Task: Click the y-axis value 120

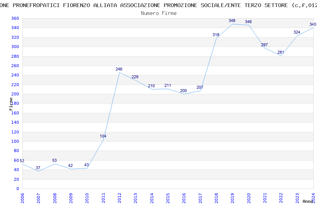Action: point(15,132)
